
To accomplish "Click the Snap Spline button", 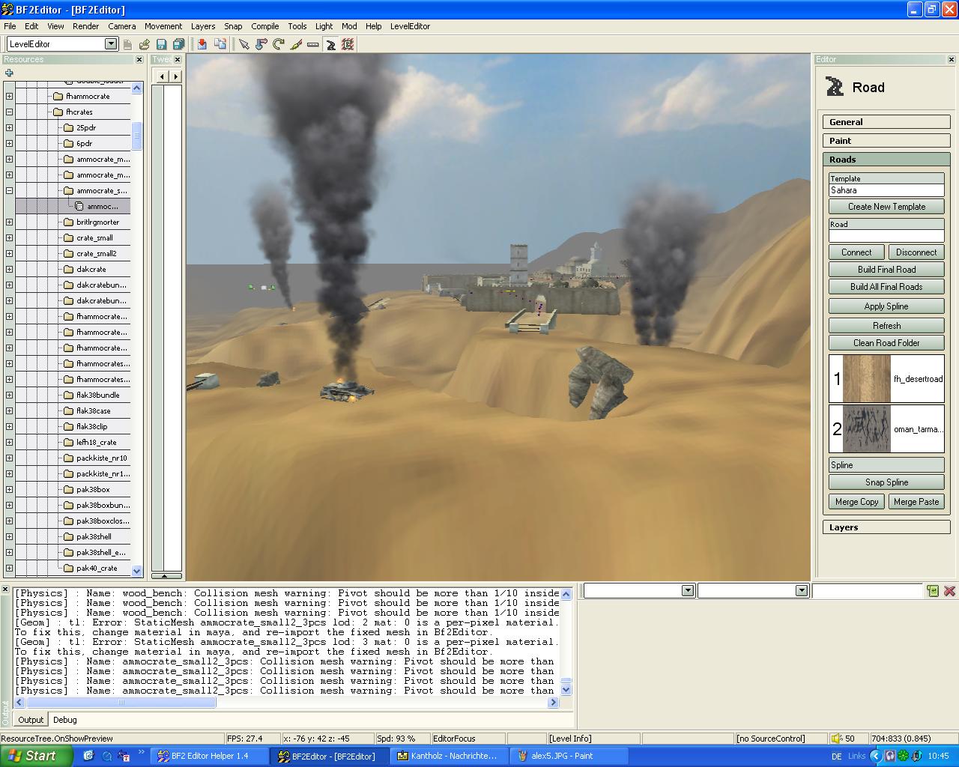I will (x=886, y=482).
